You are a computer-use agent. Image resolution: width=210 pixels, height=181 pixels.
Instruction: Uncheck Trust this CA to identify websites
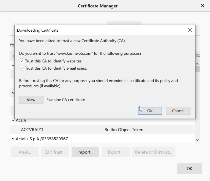tap(22, 61)
